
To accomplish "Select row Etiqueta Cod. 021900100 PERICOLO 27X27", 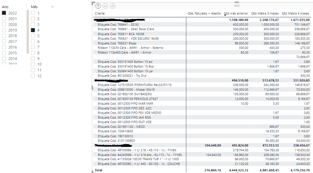I will (x=202, y=99).
